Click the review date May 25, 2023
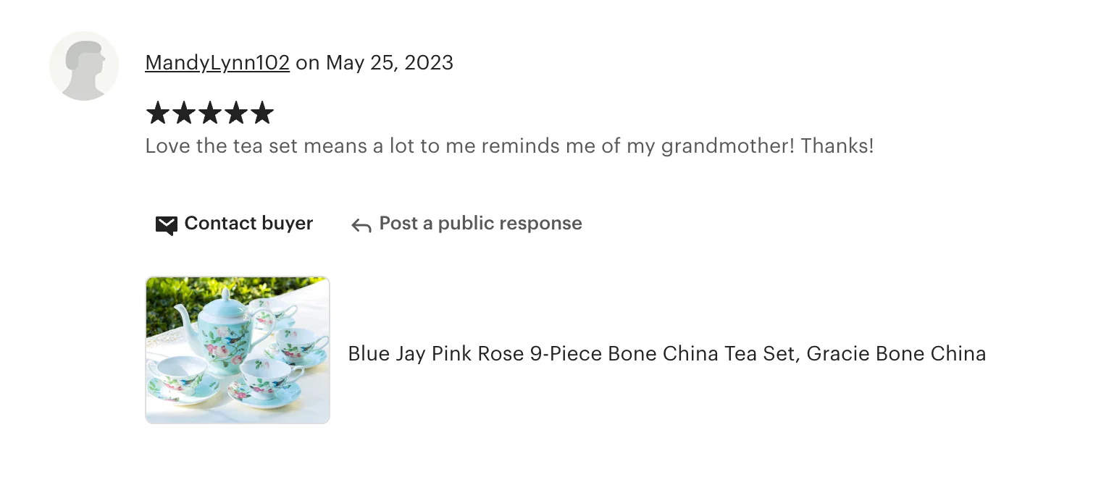Screen dimensions: 1101x485 pos(390,63)
